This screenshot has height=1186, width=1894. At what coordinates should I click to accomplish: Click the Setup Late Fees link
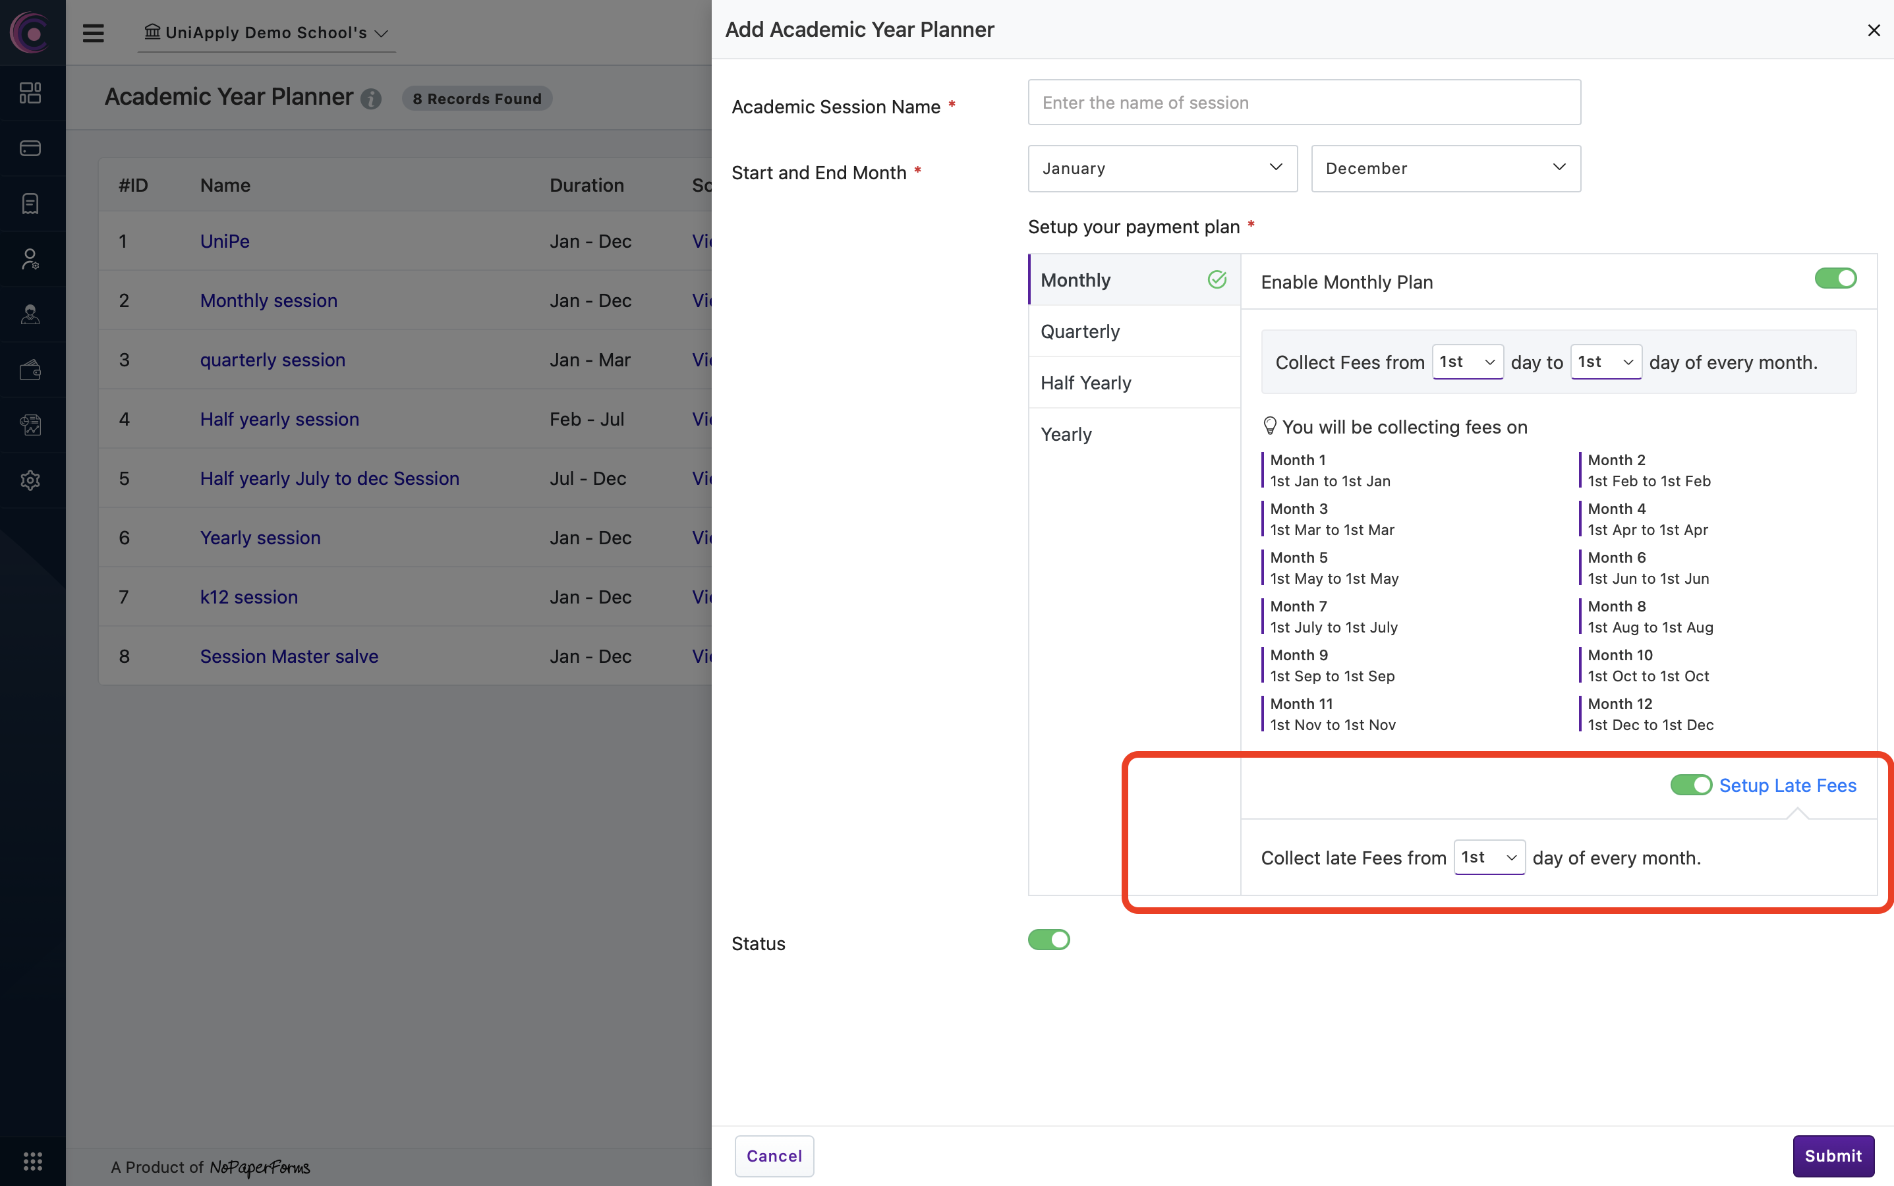point(1787,785)
